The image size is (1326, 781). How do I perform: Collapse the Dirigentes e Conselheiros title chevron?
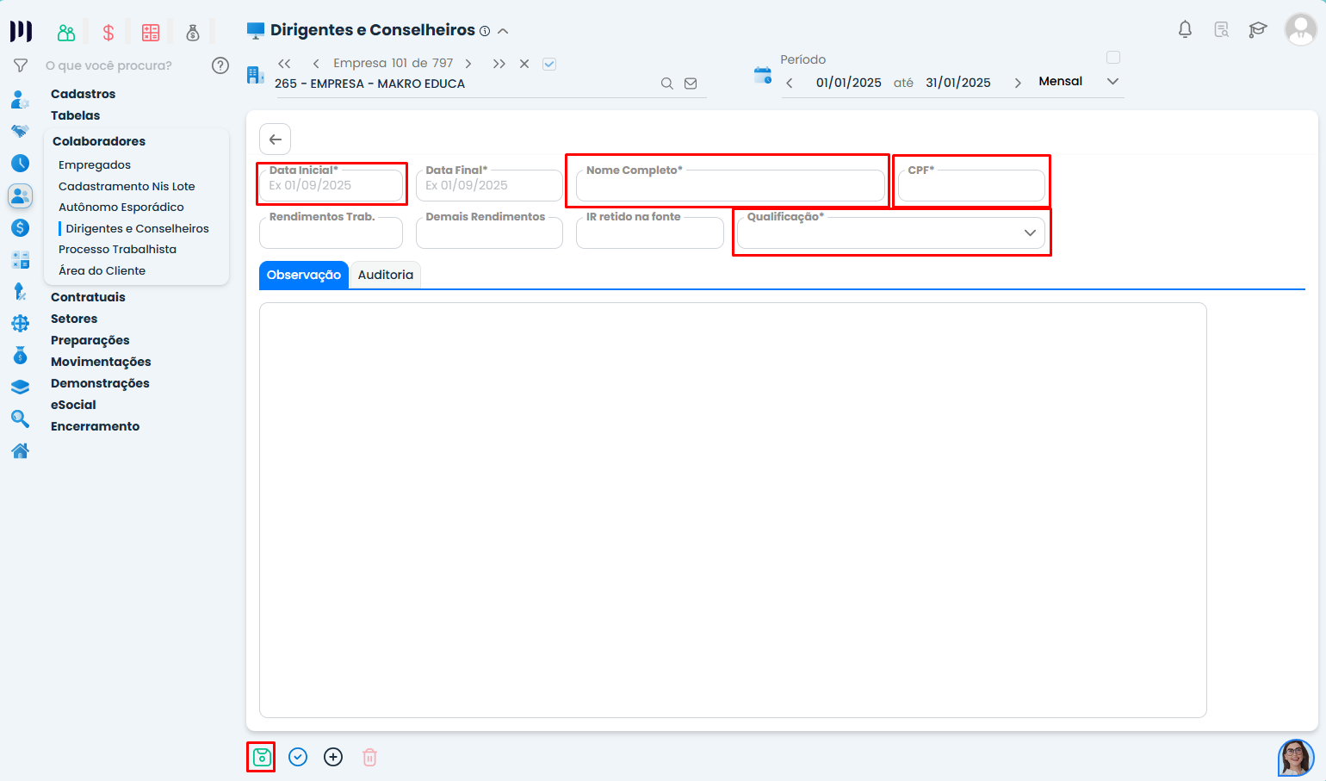pyautogui.click(x=503, y=31)
